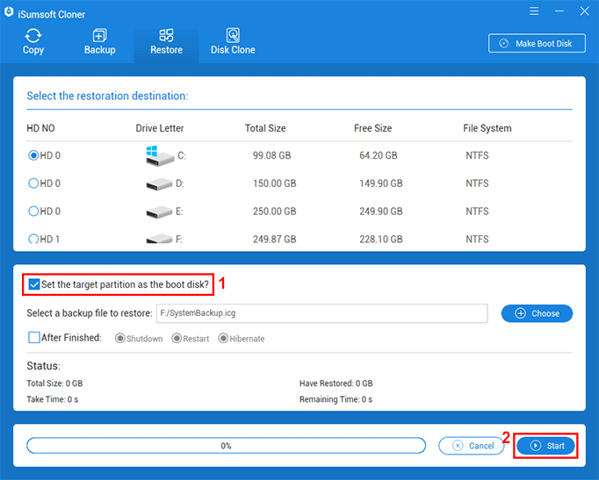Click 'Remaining Time: 0 s' status text

click(336, 399)
